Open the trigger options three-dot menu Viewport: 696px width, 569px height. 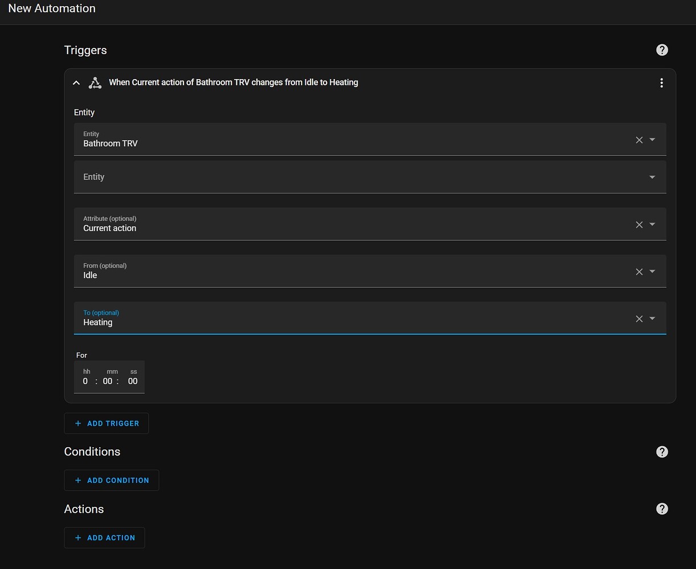click(661, 83)
